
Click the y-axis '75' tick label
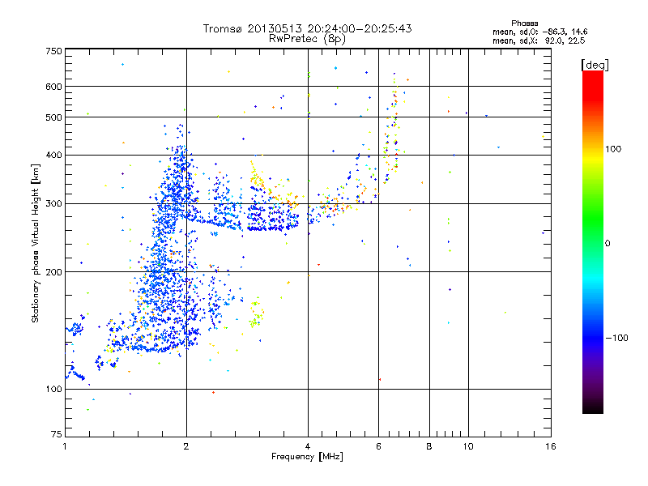click(x=57, y=434)
